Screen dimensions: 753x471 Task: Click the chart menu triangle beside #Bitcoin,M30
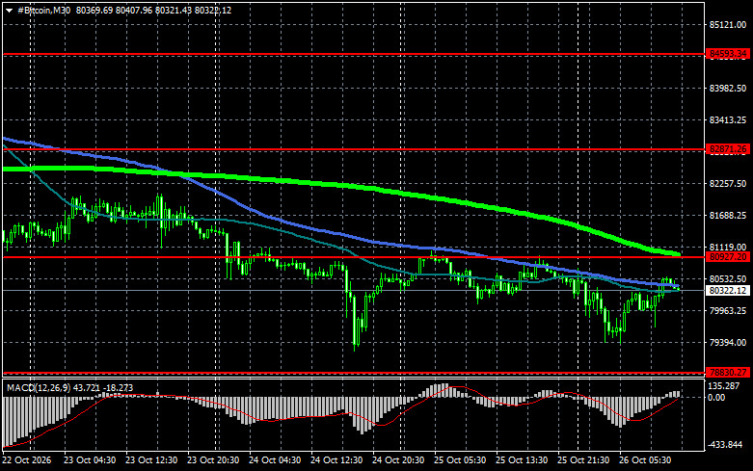[9, 11]
